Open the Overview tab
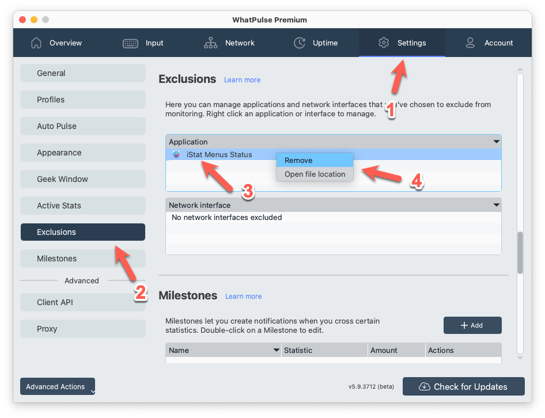This screenshot has height=418, width=545. pos(56,43)
